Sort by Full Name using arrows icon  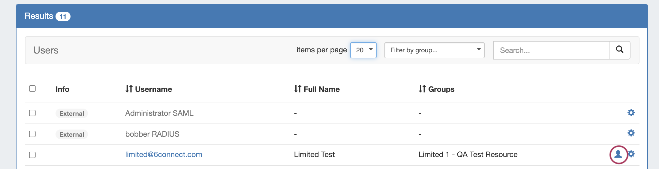[298, 89]
